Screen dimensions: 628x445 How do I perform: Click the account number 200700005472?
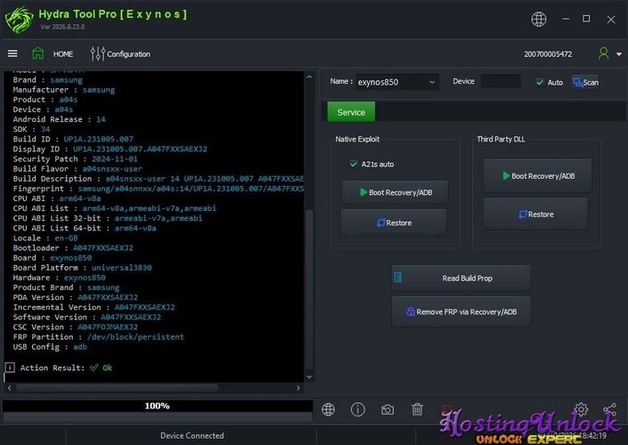tap(548, 54)
